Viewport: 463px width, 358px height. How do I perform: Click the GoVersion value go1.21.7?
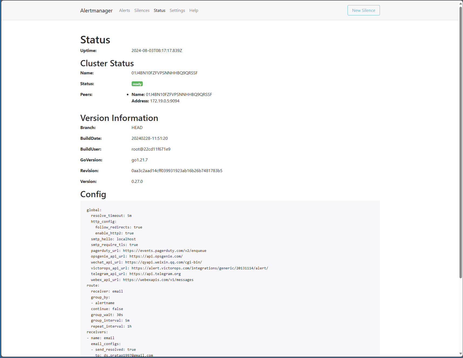pos(139,160)
